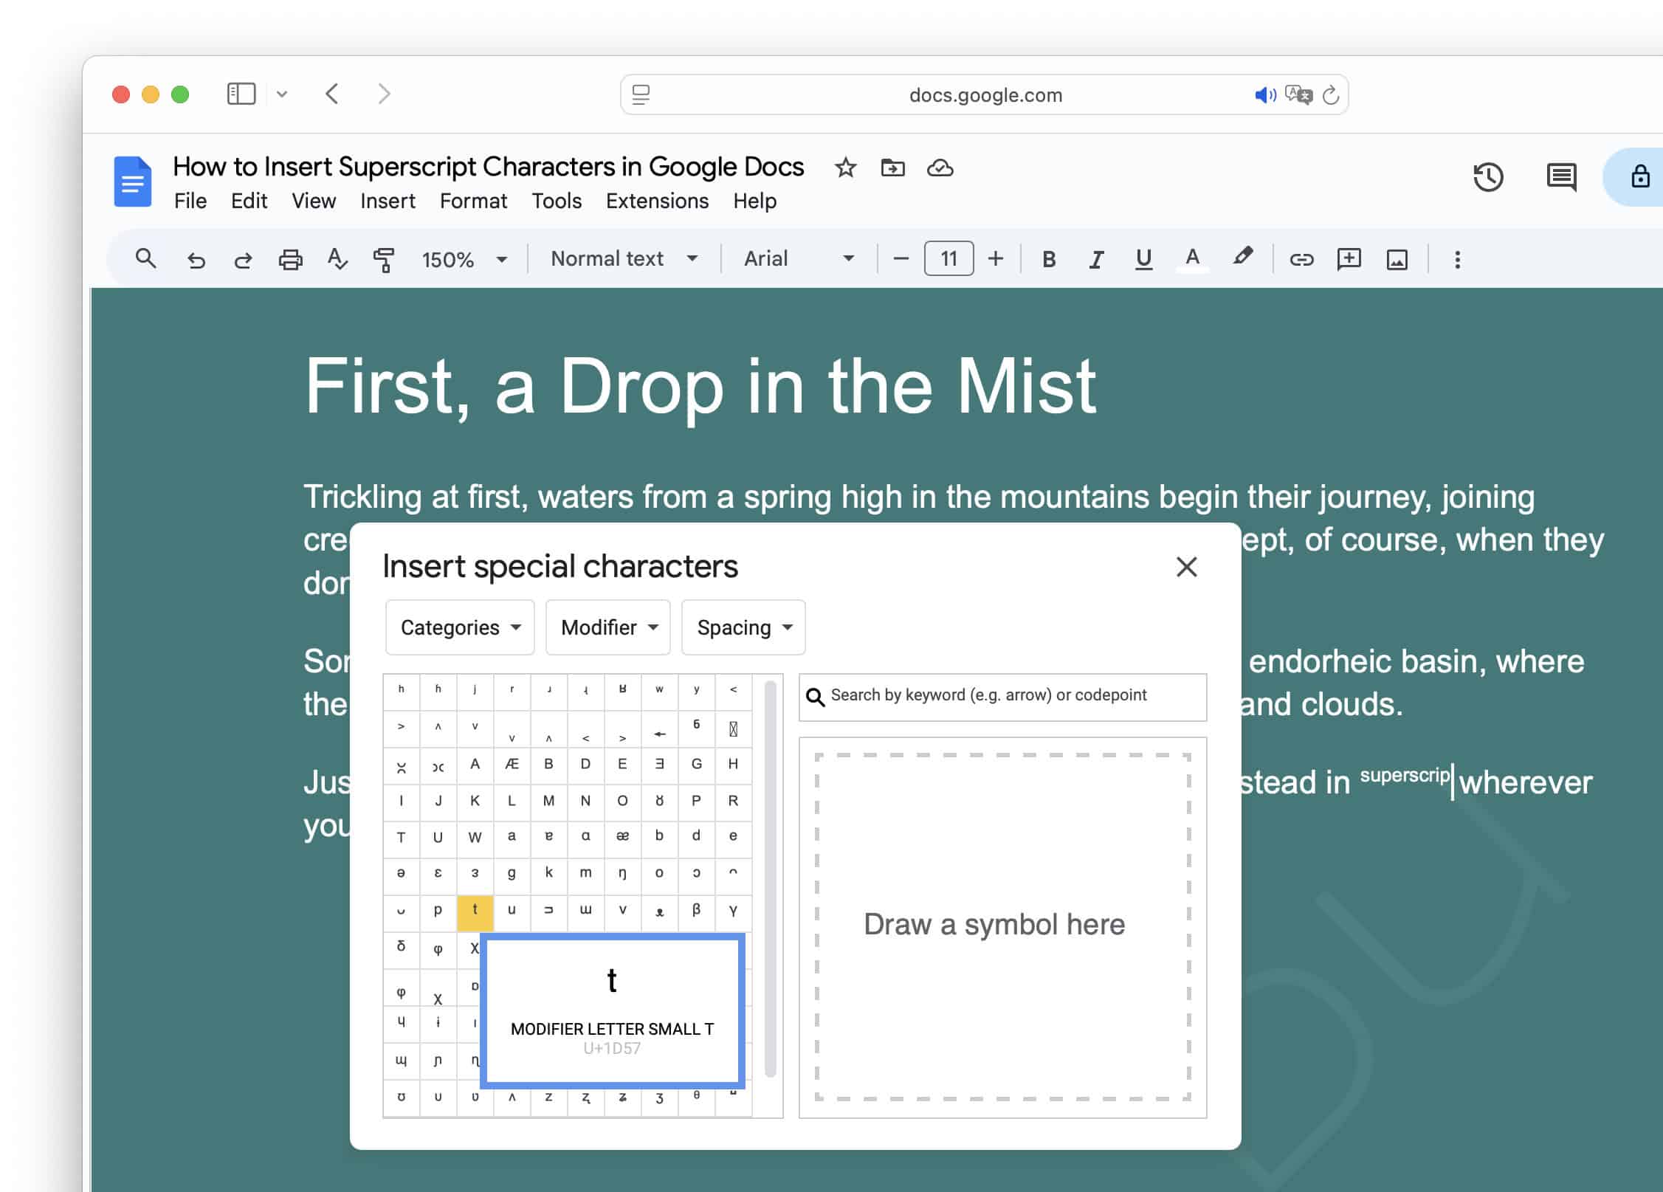1663x1192 pixels.
Task: Open the comments panel icon
Action: pos(1560,177)
